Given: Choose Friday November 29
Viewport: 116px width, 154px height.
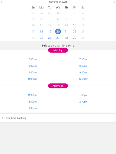Looking at the screenshot, I should click(75, 38).
